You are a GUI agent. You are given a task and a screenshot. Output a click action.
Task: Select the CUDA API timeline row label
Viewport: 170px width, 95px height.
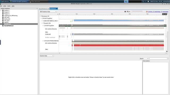click(x=48, y=34)
